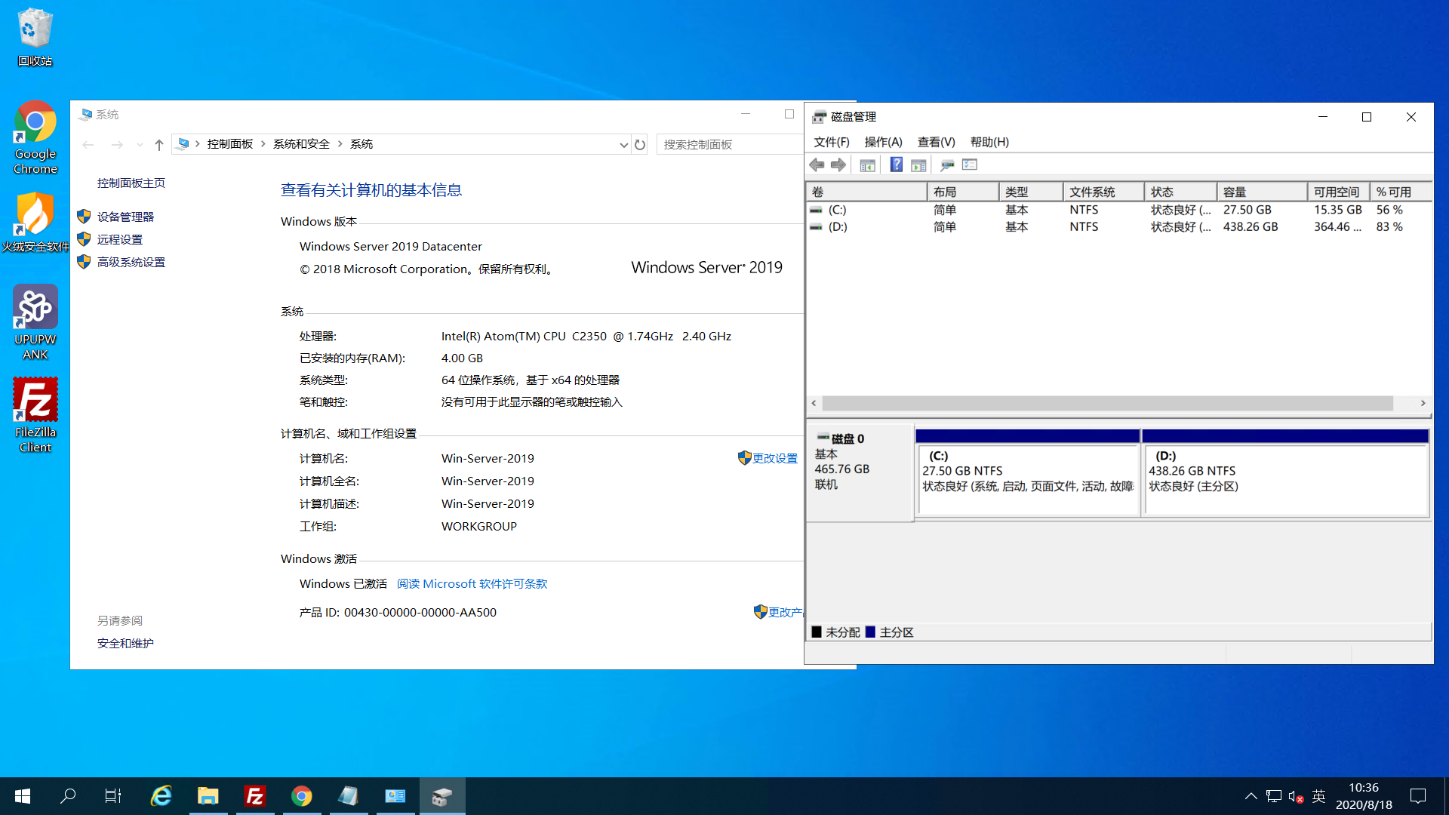Click the 搜索控制面板 search field

[x=729, y=144]
